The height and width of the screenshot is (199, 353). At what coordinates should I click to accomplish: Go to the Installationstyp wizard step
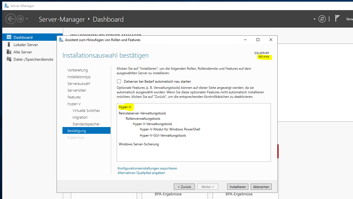click(79, 77)
